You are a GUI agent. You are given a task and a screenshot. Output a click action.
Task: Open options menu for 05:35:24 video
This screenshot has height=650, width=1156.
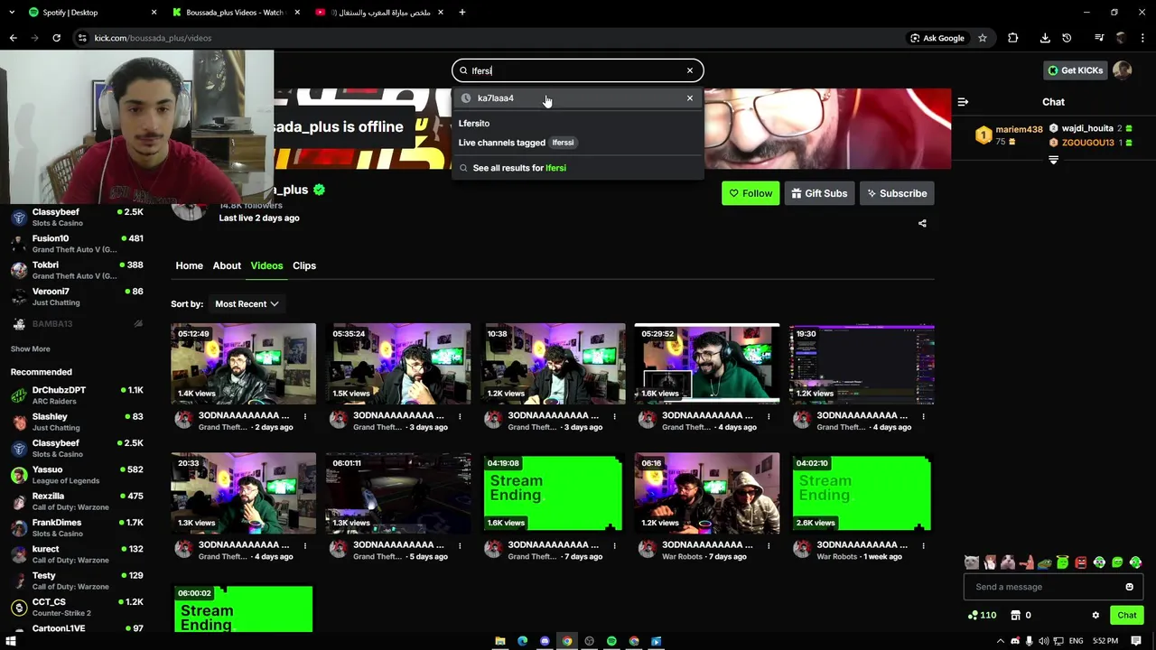(460, 416)
